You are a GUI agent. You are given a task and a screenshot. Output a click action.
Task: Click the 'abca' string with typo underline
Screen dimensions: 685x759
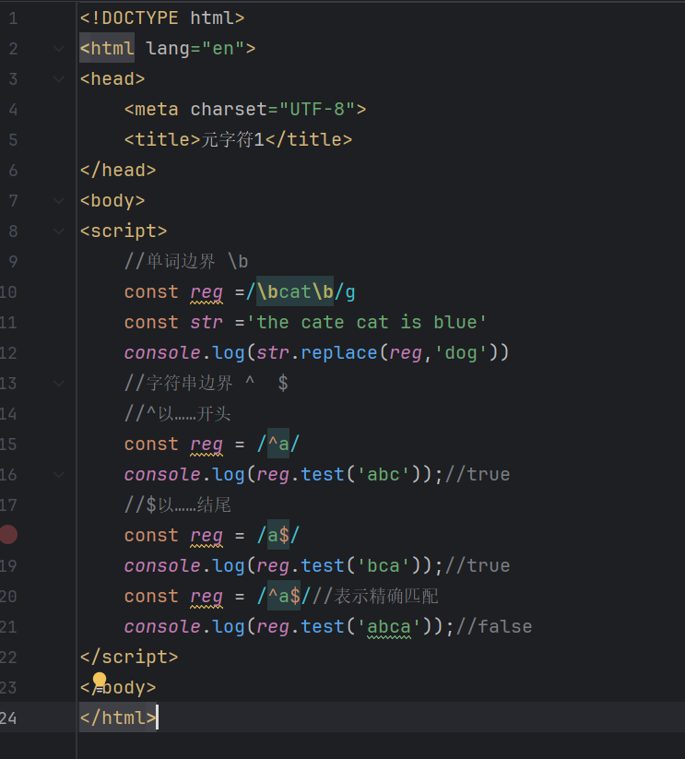[389, 627]
